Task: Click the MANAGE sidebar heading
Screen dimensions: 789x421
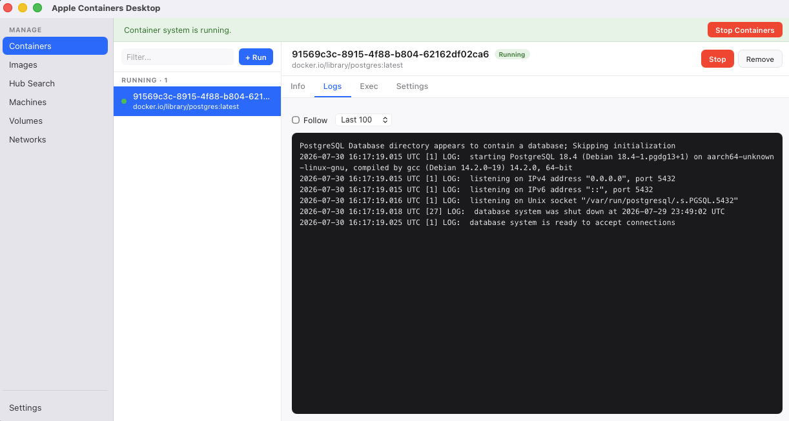Action: coord(25,30)
